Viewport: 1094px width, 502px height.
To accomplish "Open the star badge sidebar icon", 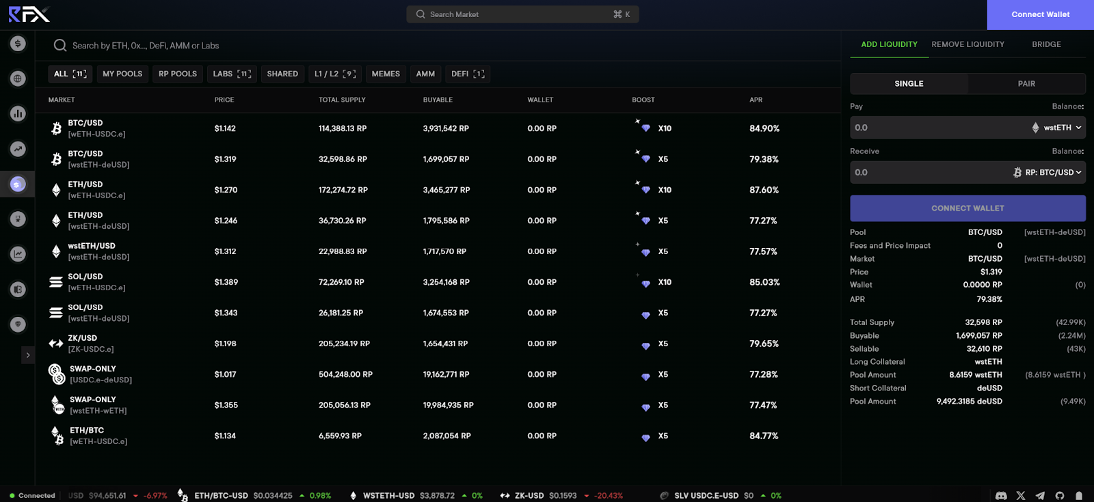I will (x=18, y=219).
